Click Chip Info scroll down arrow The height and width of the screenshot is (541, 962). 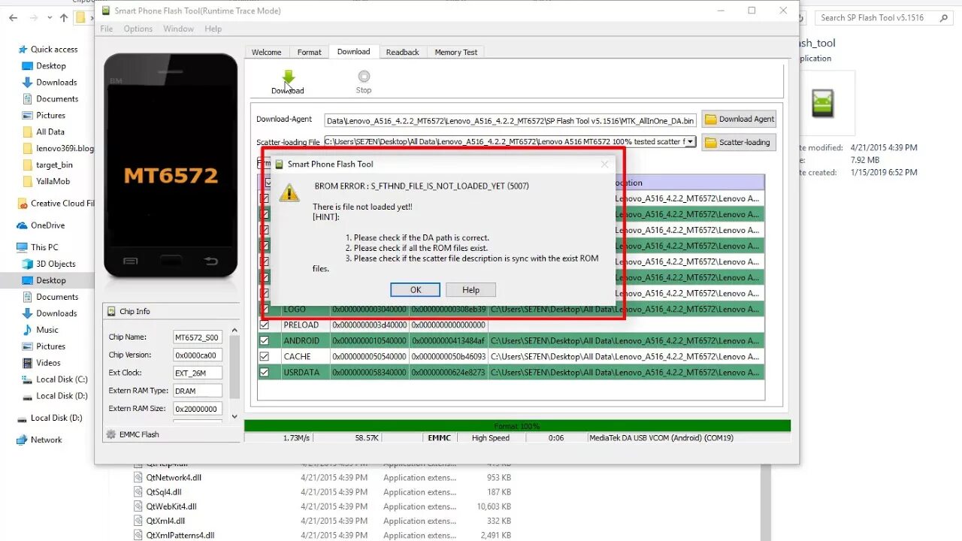coord(234,416)
